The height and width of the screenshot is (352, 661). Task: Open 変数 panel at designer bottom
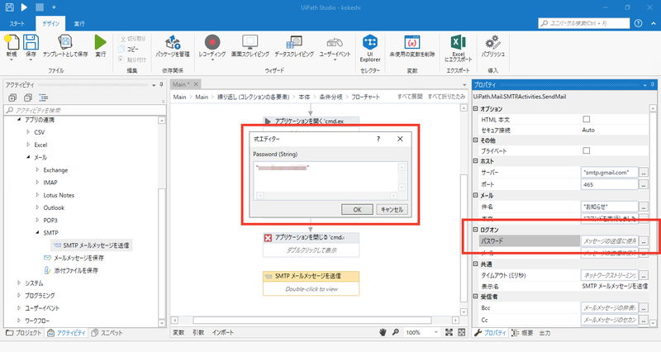[x=178, y=333]
